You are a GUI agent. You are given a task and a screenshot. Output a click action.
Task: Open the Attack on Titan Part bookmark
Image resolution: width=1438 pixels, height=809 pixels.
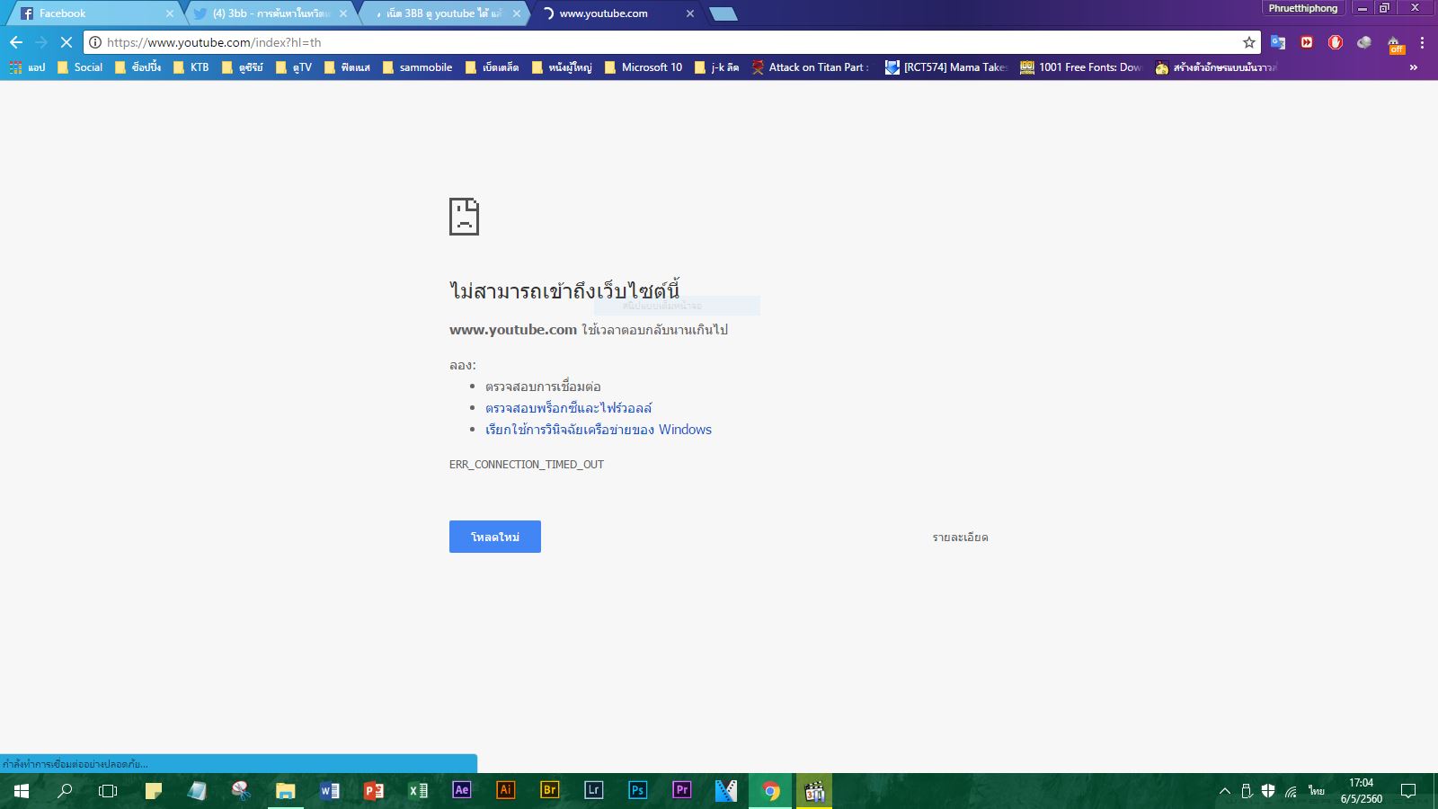click(811, 67)
